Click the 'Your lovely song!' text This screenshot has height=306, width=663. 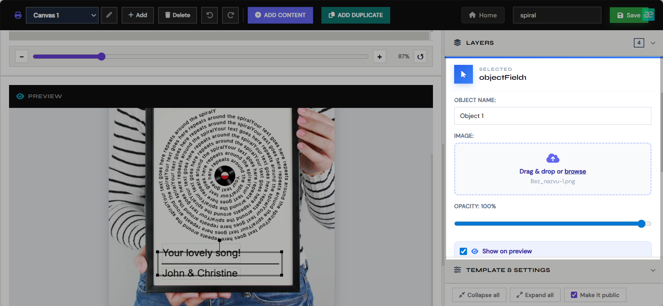coord(202,253)
